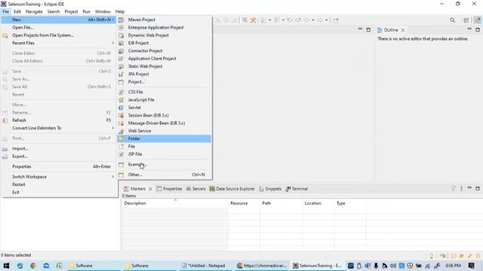Viewport: 483px width, 271px height.
Task: Click the toolbar search magnifier icon
Action: pos(452,20)
